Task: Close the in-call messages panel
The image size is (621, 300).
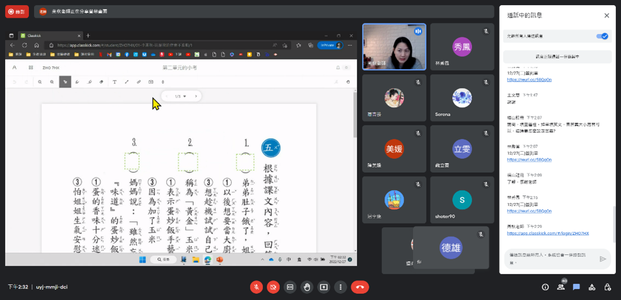Action: pos(607,16)
